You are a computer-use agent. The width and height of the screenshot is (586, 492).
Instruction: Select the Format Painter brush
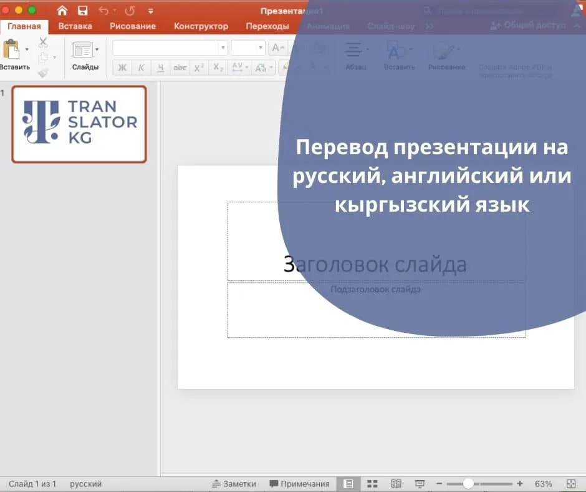(44, 72)
